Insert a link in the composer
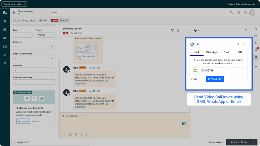 82,134
